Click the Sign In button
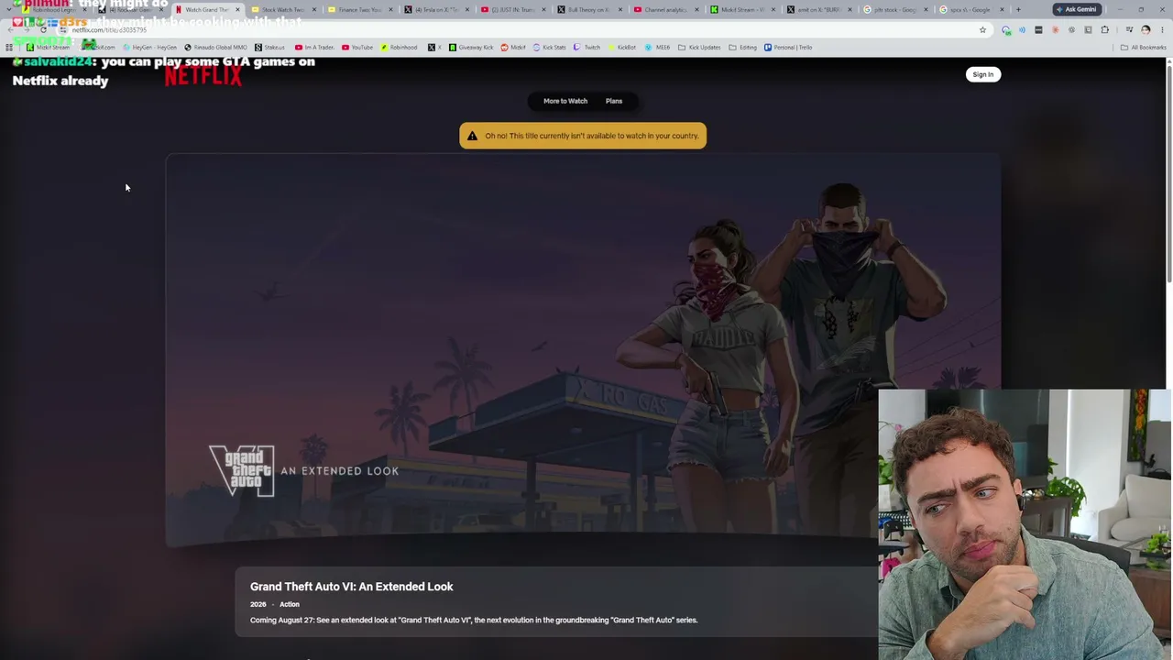Image resolution: width=1173 pixels, height=660 pixels. [x=982, y=74]
